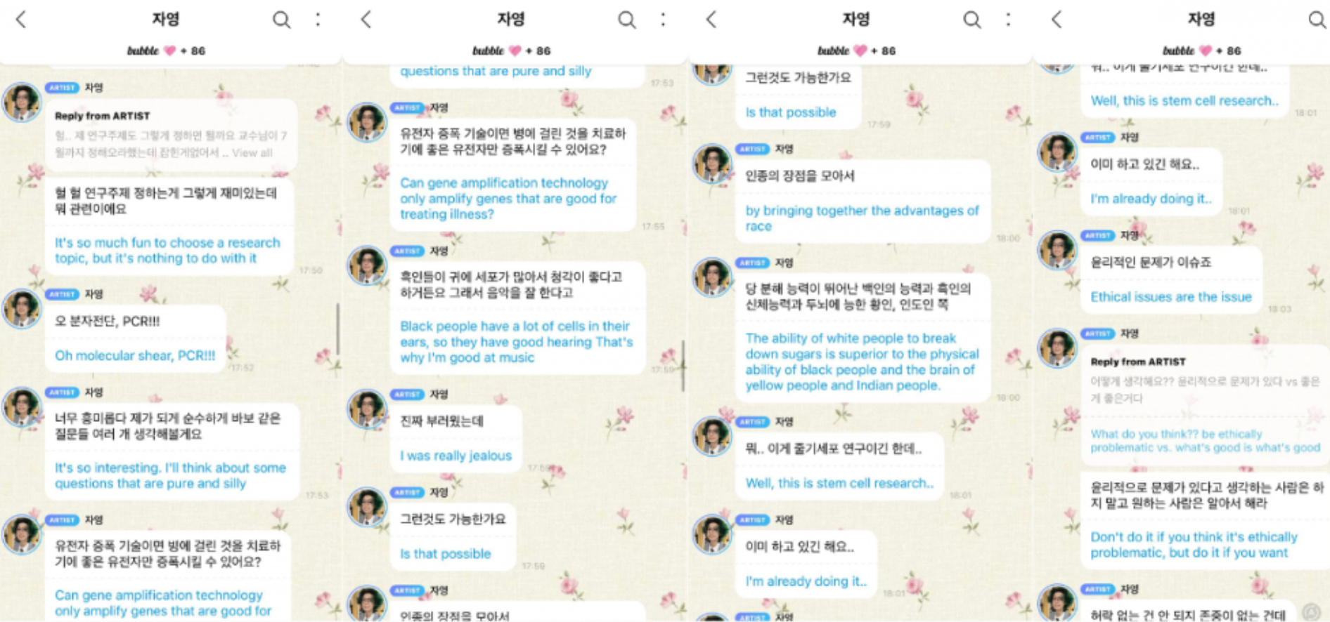Viewport: 1330px width, 622px height.
Task: Tap 'Ethical issues are the issue' message
Action: 1171,279
